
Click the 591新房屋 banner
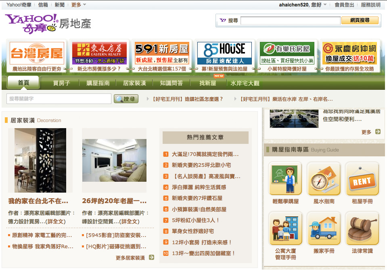[x=162, y=53]
